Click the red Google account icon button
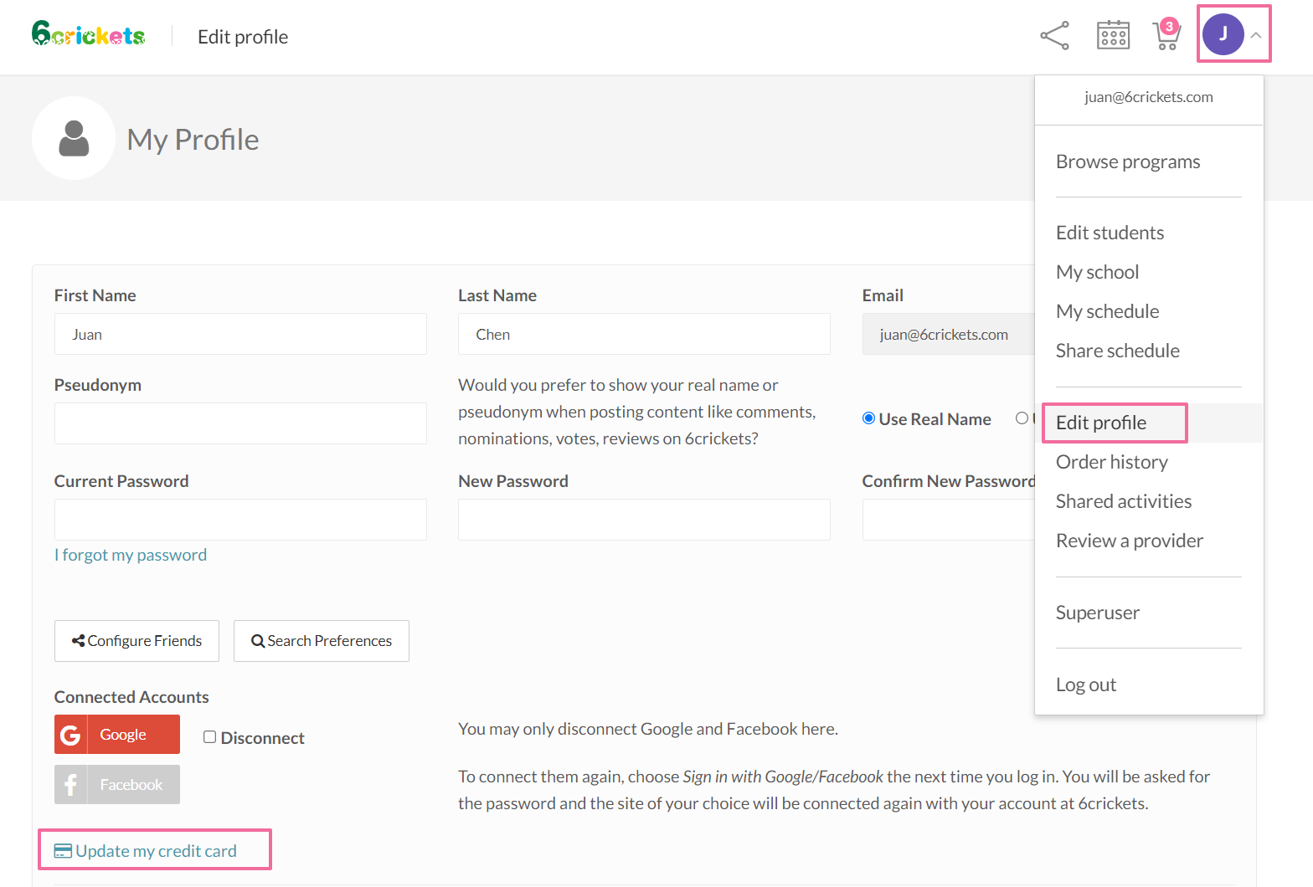The height and width of the screenshot is (887, 1313). coord(117,734)
